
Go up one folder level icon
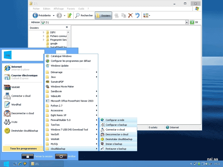click(x=69, y=15)
